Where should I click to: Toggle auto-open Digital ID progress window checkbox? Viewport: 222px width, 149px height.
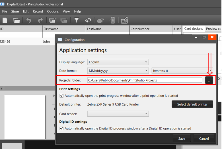click(61, 128)
